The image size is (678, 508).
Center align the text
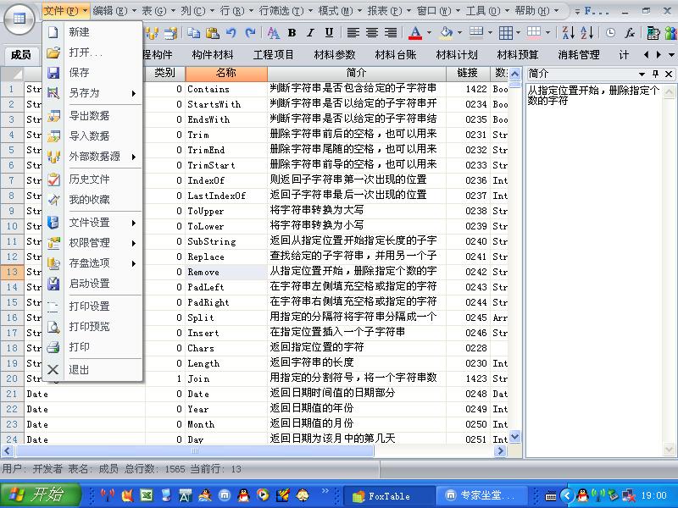(x=372, y=33)
